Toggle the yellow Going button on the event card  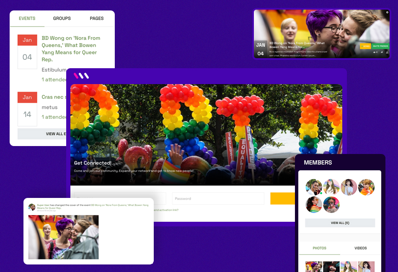365,46
